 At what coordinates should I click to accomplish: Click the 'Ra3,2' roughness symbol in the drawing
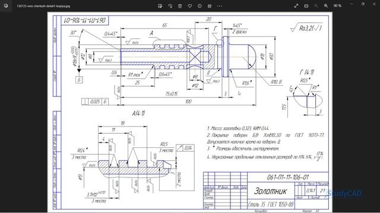click(306, 28)
